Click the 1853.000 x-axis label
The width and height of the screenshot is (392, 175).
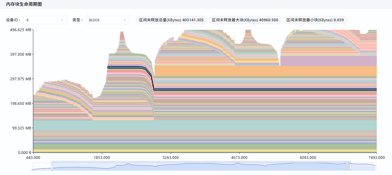pyautogui.click(x=102, y=158)
